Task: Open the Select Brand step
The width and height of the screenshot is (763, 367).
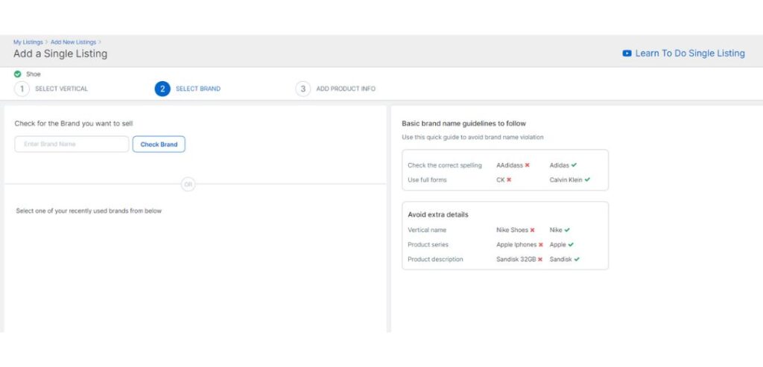Action: point(197,89)
